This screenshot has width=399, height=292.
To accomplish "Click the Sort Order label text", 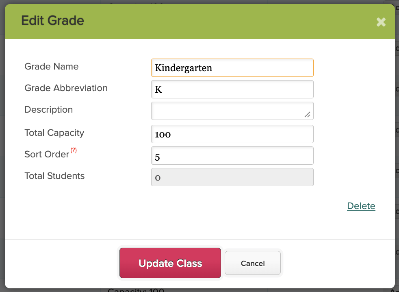I will tap(47, 154).
